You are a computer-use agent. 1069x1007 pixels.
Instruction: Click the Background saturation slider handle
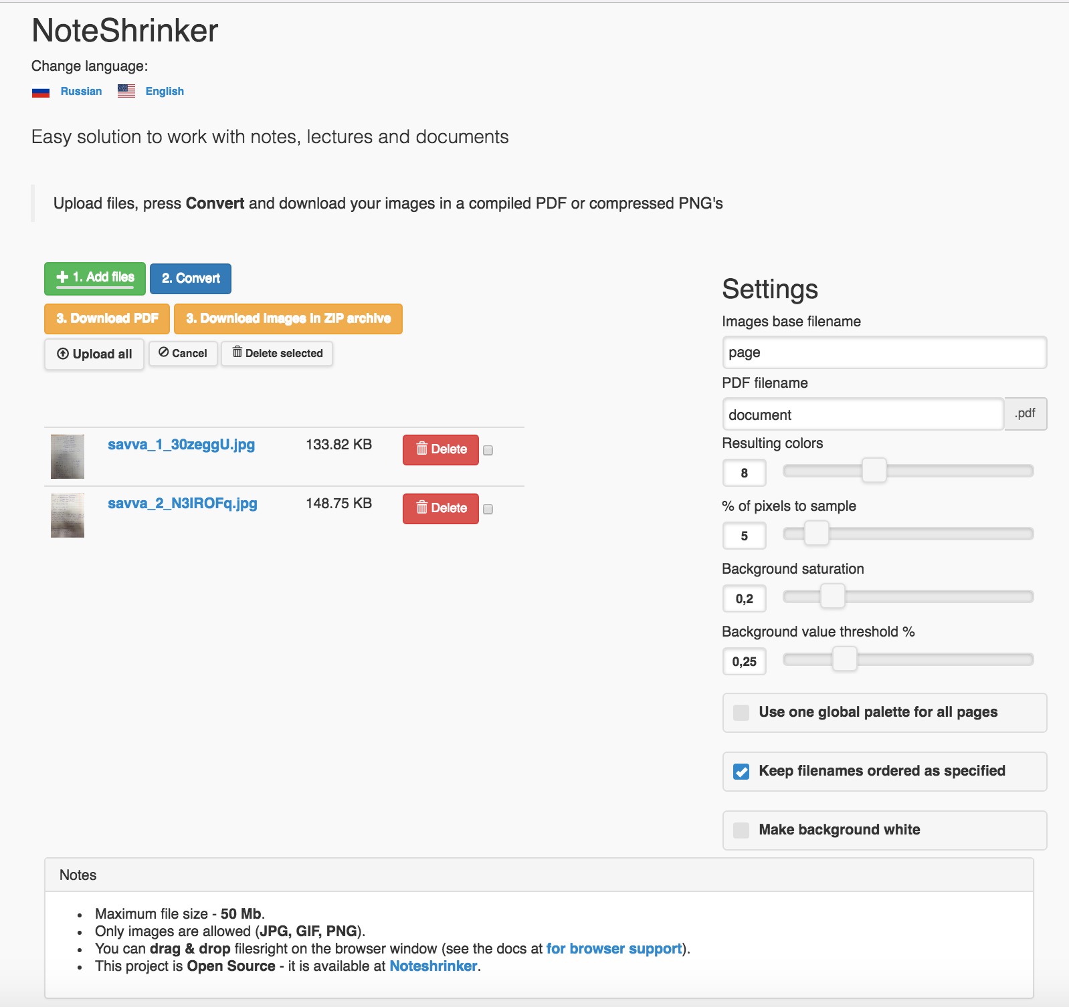click(832, 596)
